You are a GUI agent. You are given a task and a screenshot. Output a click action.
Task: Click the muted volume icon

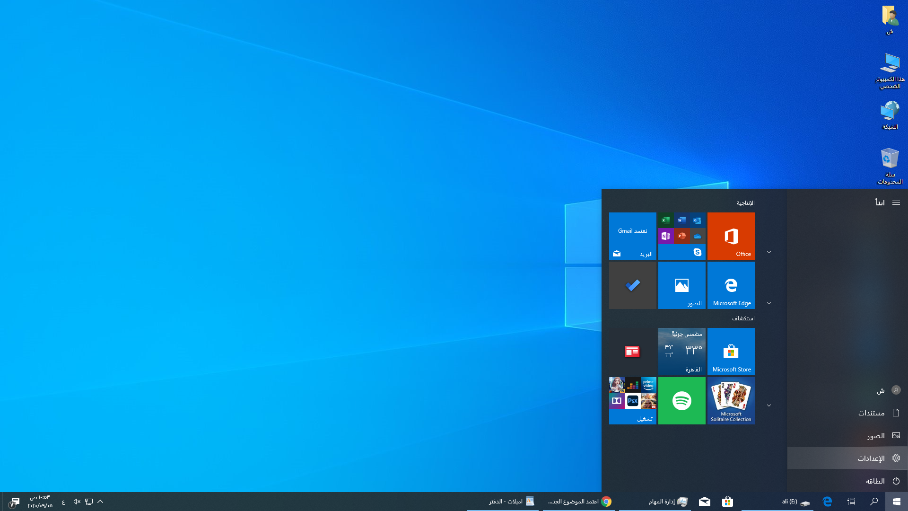[77, 502]
